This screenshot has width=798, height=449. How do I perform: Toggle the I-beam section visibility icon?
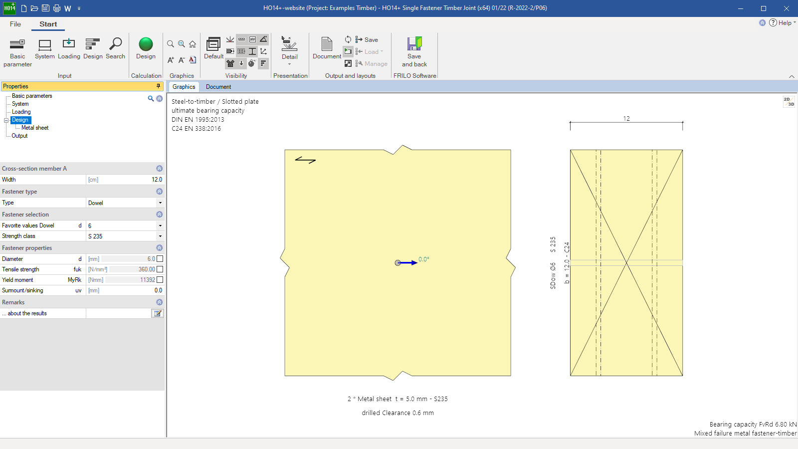point(252,51)
